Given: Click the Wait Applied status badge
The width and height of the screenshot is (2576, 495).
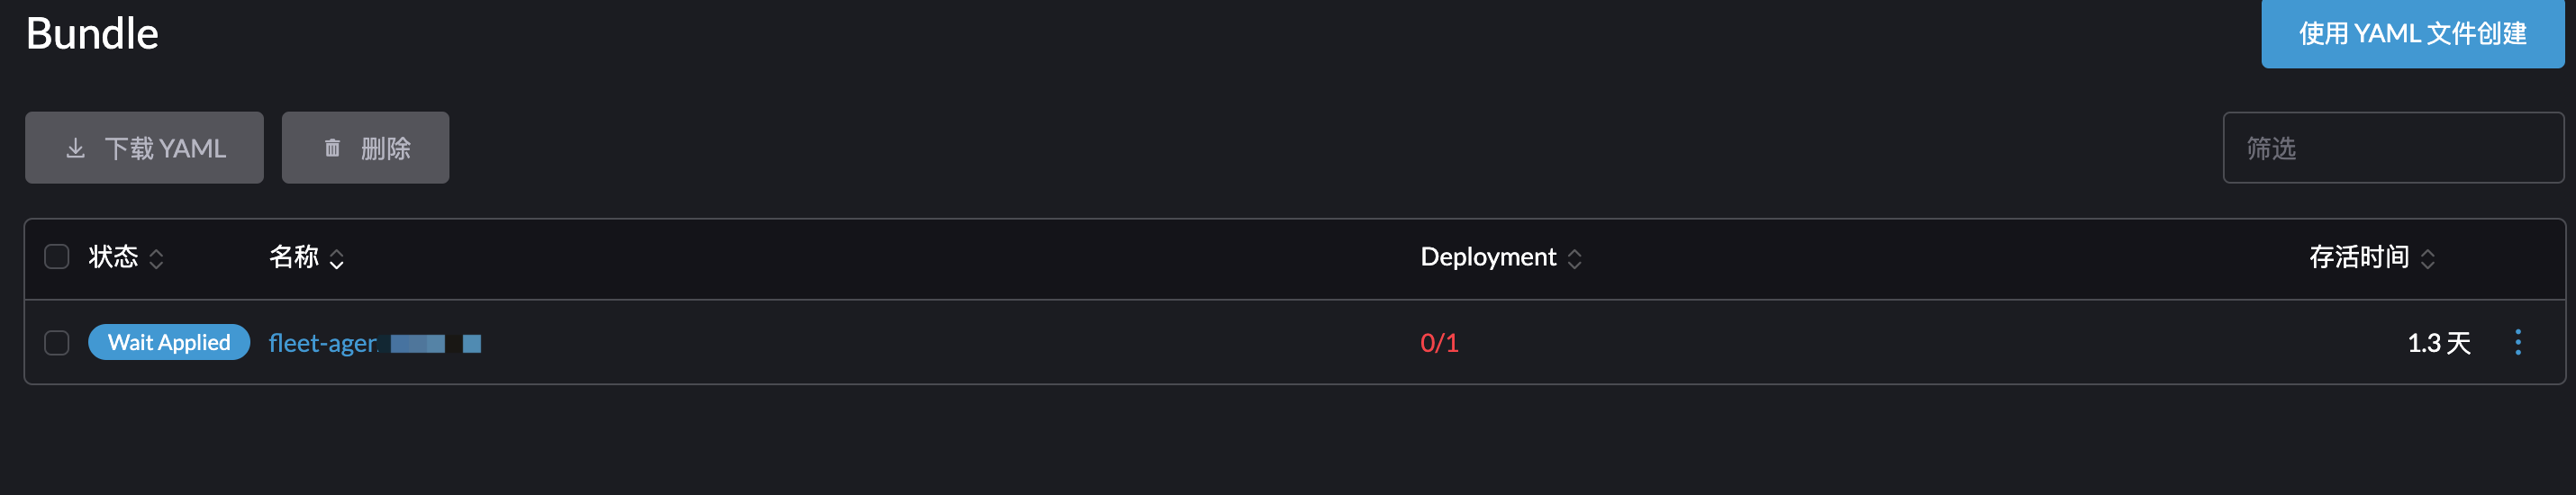Looking at the screenshot, I should tap(169, 342).
